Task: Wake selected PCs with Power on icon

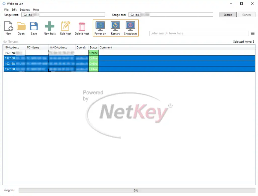Action: click(x=100, y=26)
